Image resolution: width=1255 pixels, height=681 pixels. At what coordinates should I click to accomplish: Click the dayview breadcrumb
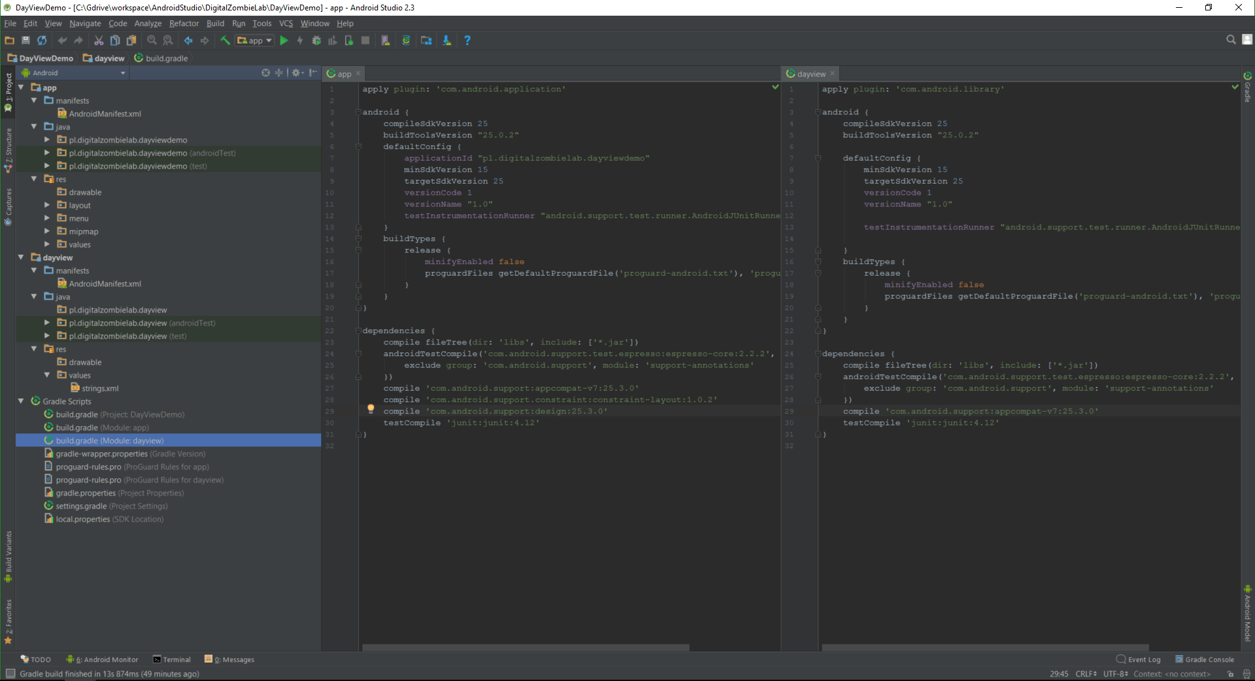click(x=103, y=58)
